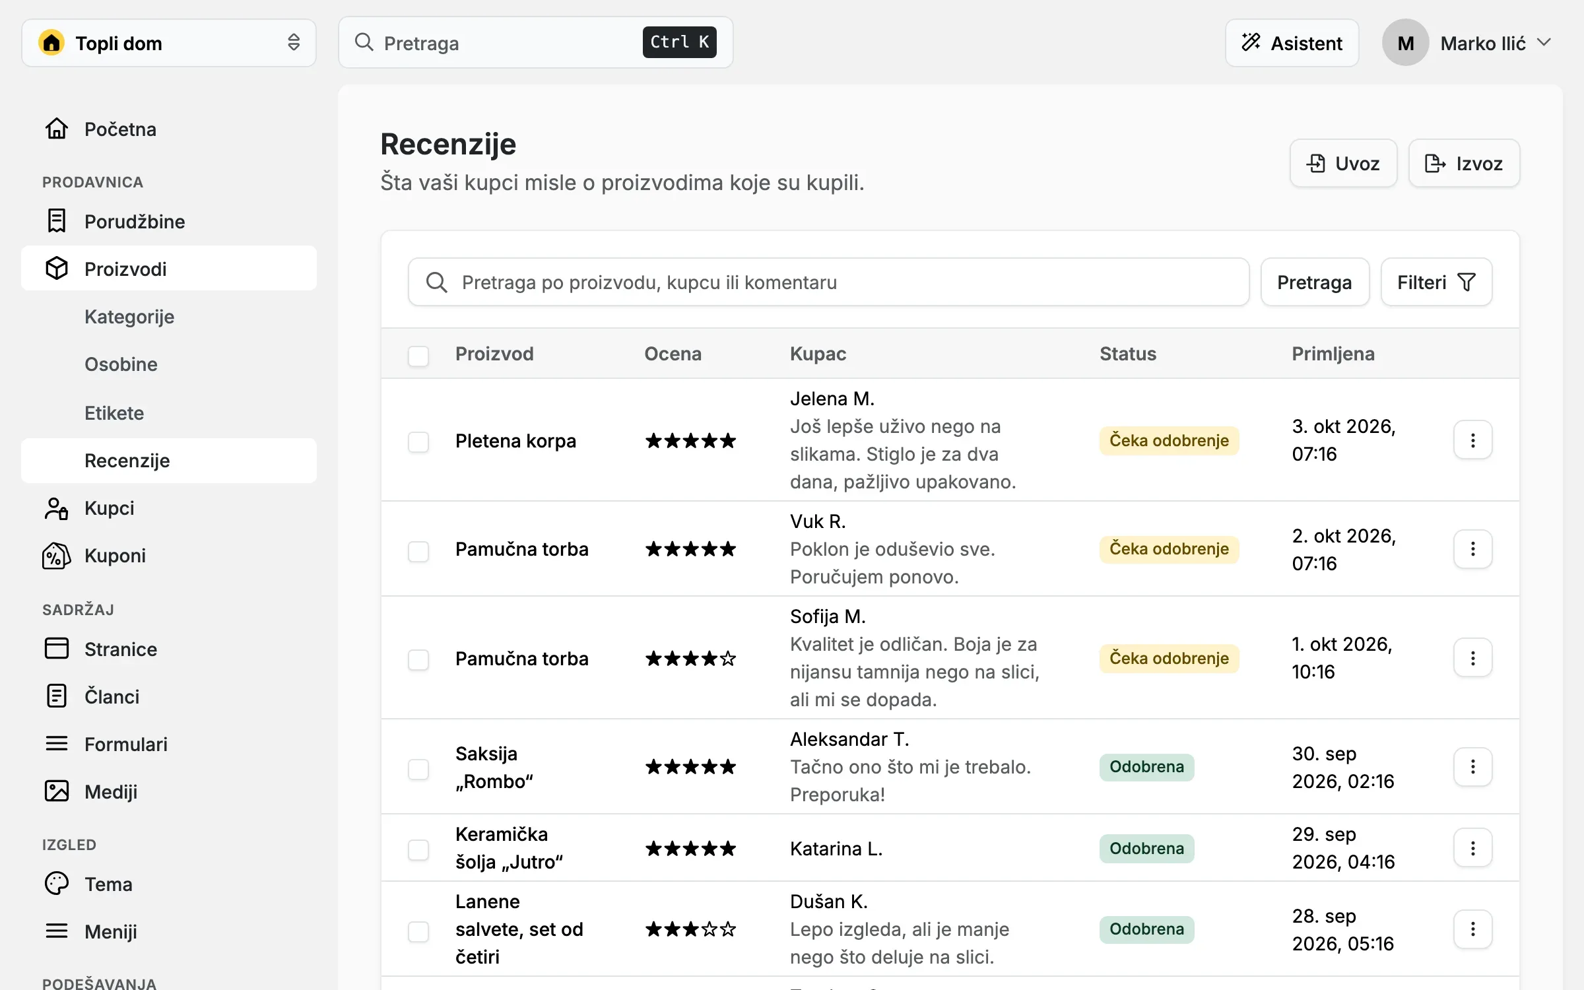The height and width of the screenshot is (990, 1584).
Task: Open Kupci people icon in sidebar
Action: point(57,508)
